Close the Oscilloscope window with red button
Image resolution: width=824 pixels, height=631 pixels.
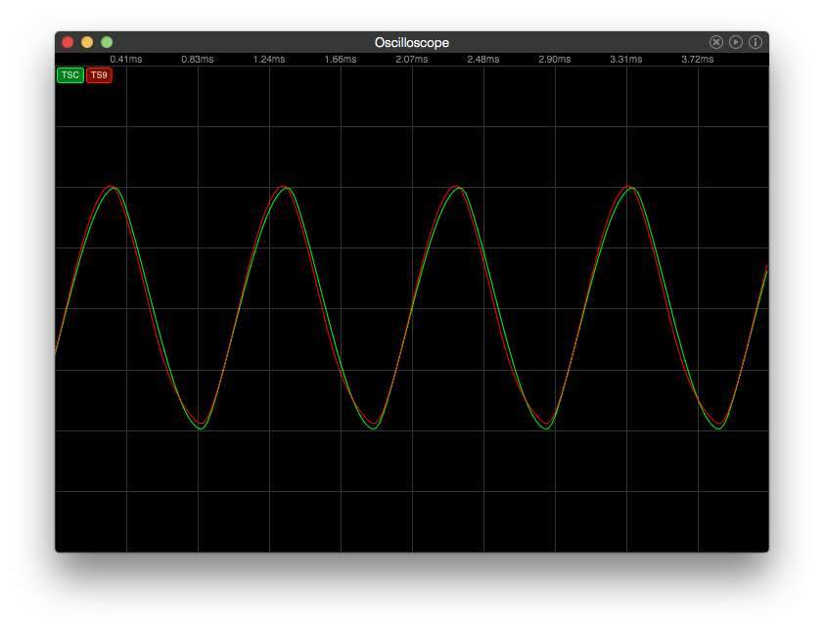tap(68, 42)
